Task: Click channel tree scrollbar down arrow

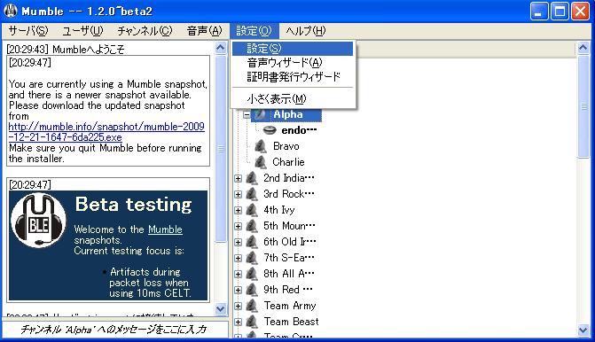Action: click(x=583, y=330)
